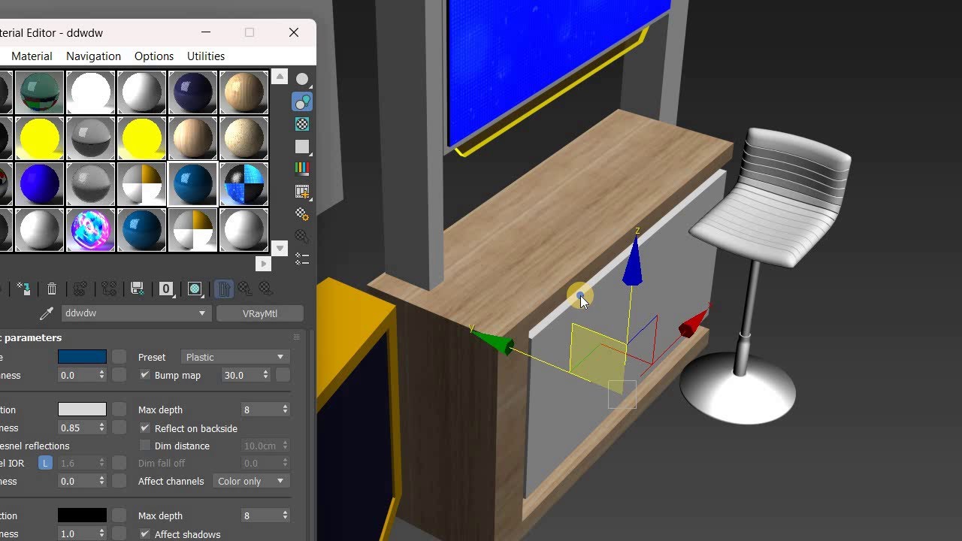The height and width of the screenshot is (541, 962).
Task: Expand the ddwdw material name dropdown
Action: click(x=135, y=313)
